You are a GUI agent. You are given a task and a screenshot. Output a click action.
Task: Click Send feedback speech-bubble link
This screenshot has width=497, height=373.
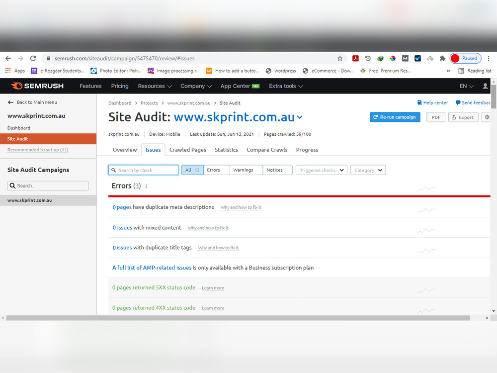click(473, 103)
